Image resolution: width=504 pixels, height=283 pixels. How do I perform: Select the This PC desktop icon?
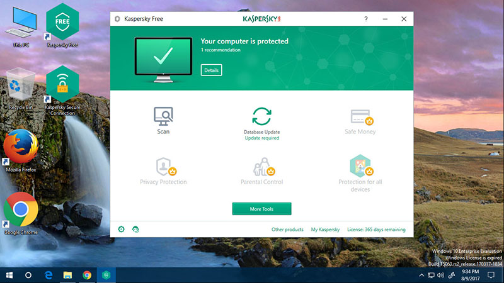(21, 27)
